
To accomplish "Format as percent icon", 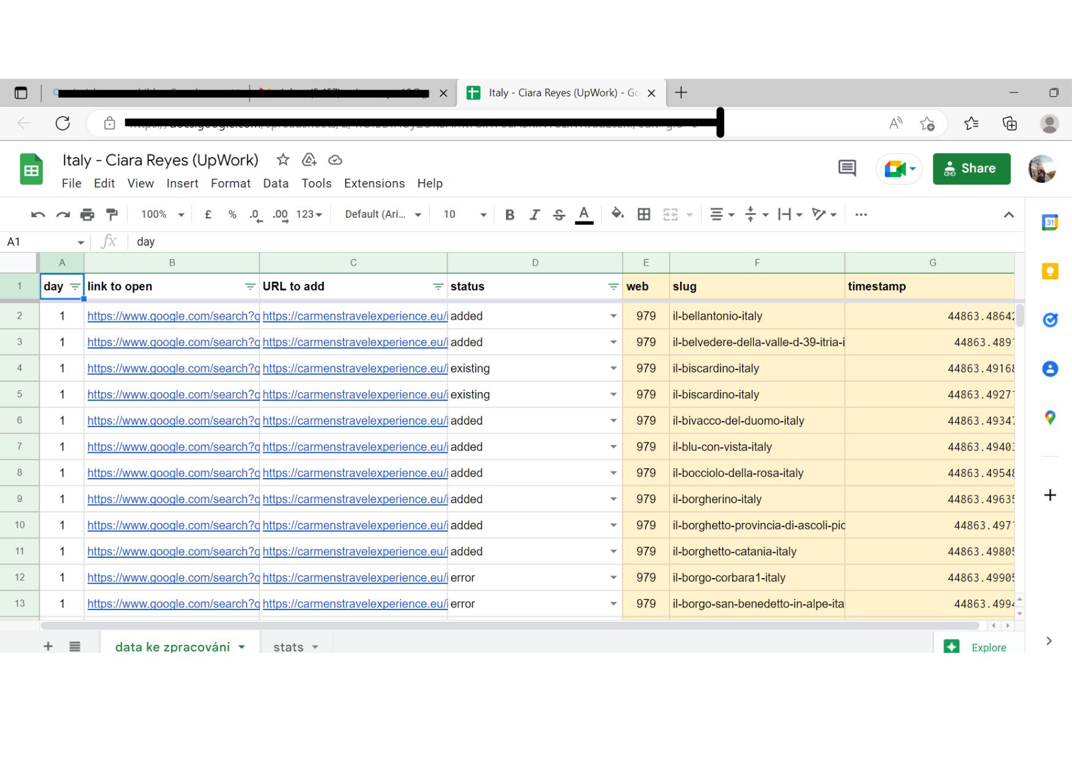I will coord(232,214).
